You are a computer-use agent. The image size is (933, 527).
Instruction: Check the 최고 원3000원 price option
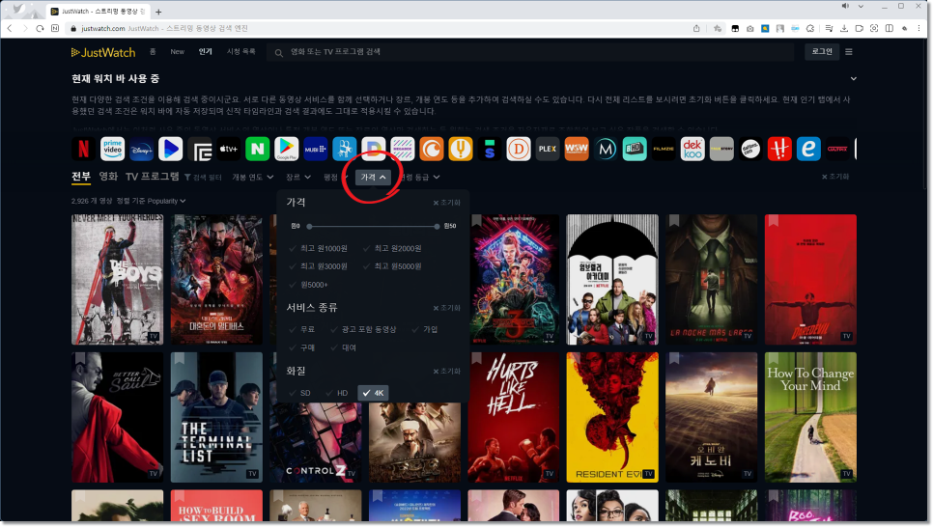319,266
